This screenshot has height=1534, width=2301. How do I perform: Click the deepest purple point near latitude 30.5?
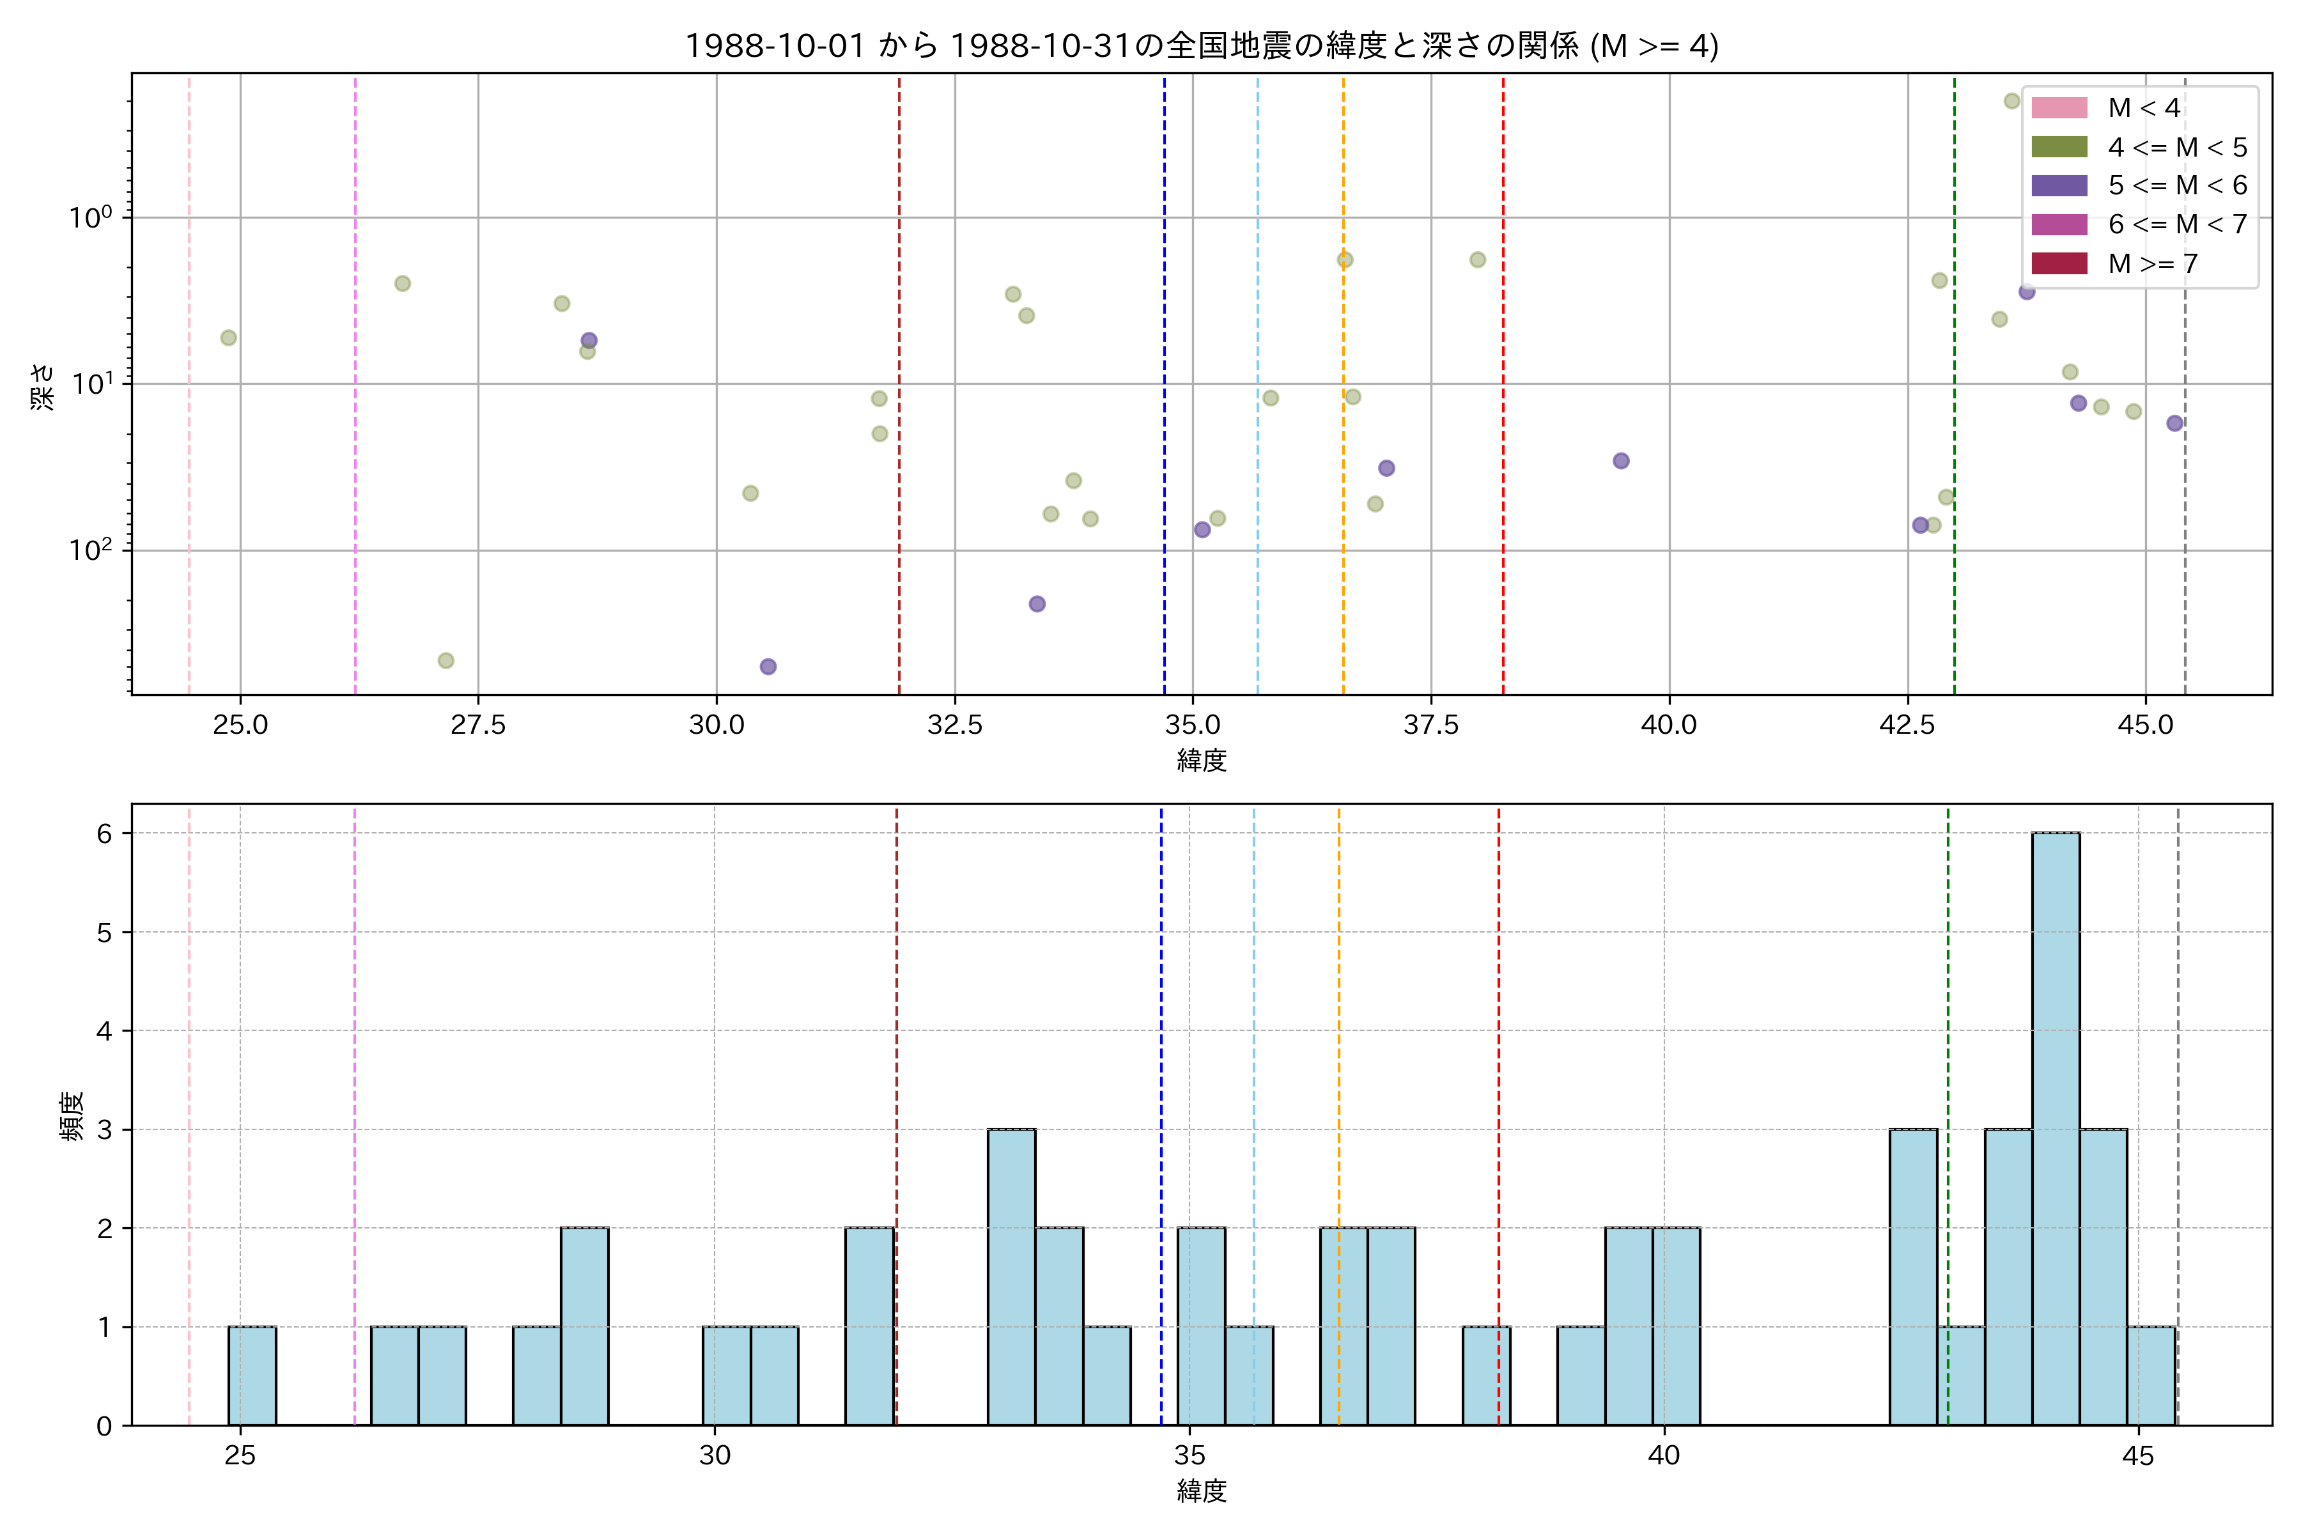pyautogui.click(x=768, y=666)
